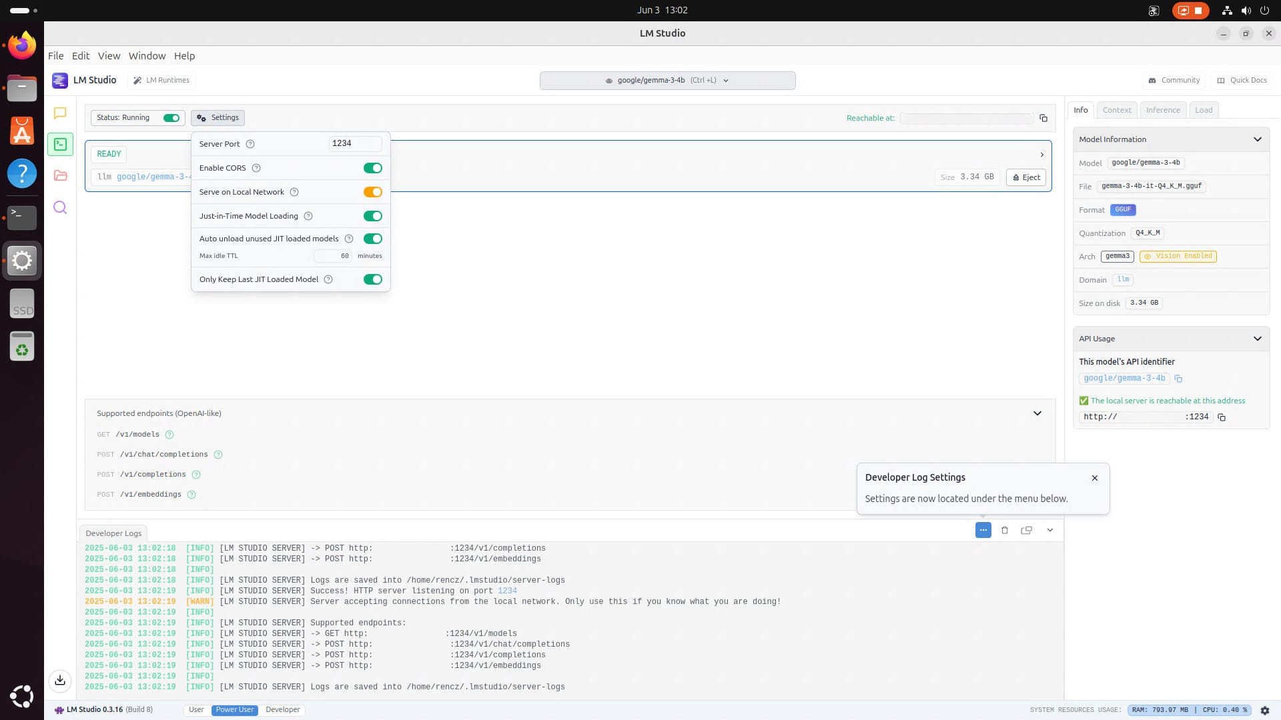
Task: Open the File menu
Action: [x=56, y=56]
